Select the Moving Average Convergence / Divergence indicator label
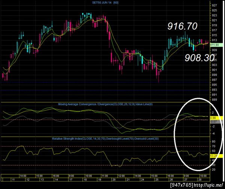 click(105, 104)
